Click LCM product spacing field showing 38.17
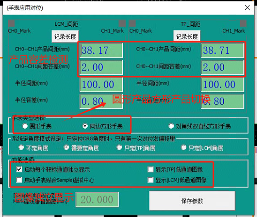This screenshot has width=257, height=217. click(101, 51)
